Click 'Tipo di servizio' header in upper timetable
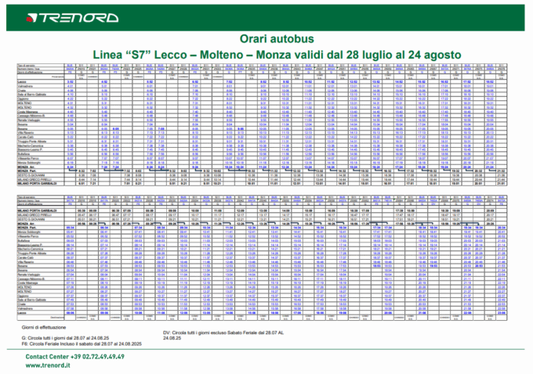 coord(27,65)
